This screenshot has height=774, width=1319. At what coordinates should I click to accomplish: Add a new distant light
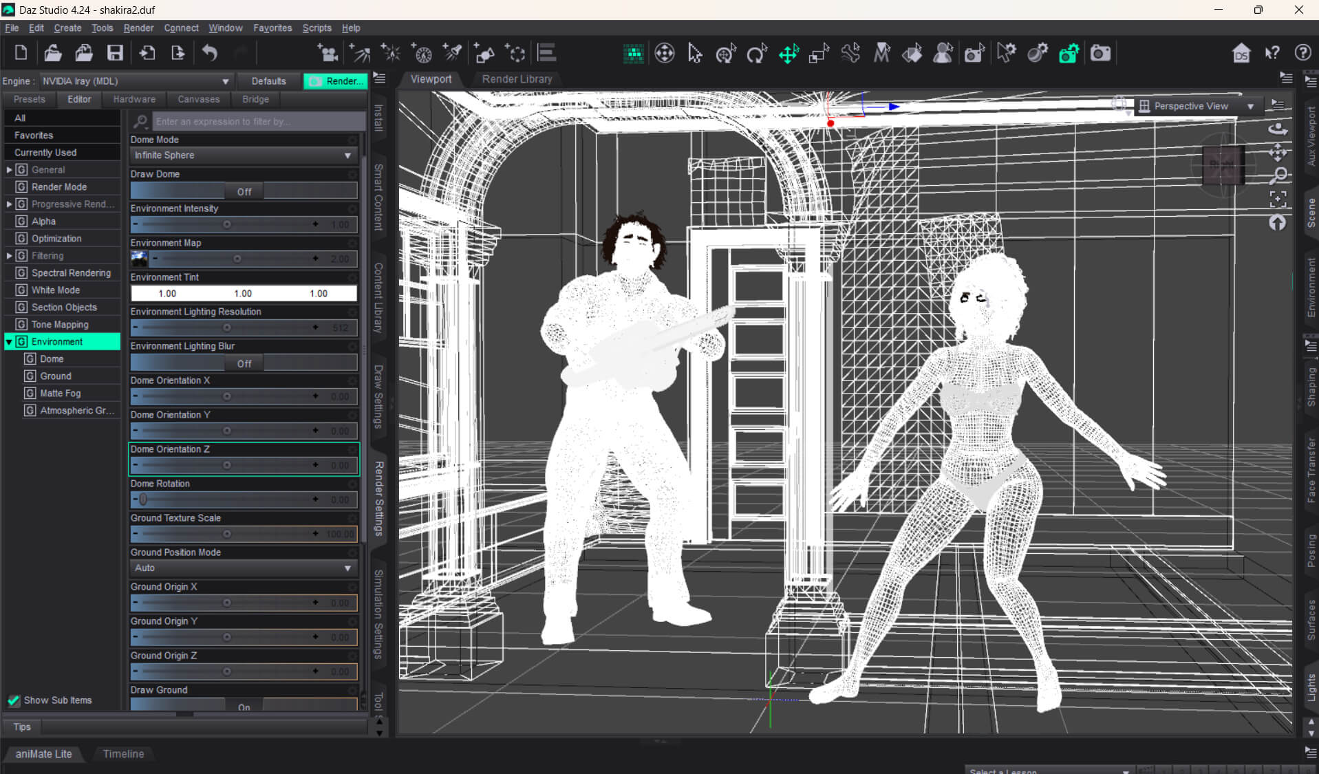(359, 53)
